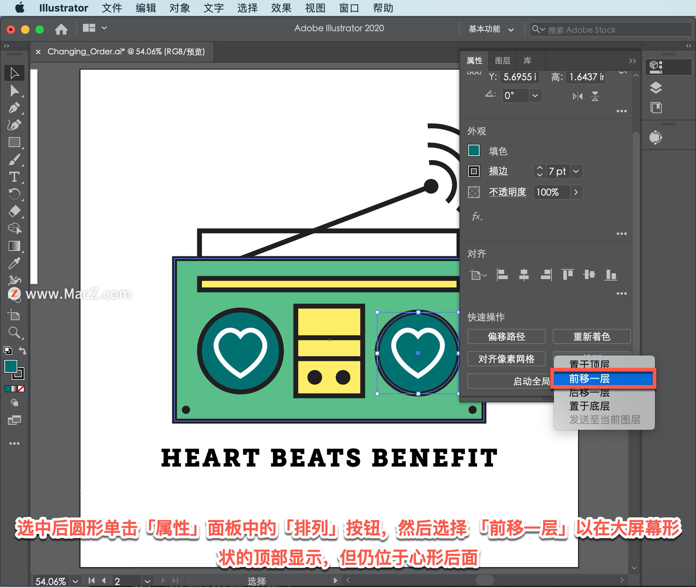Reset default fill and stroke
The width and height of the screenshot is (696, 587).
point(8,350)
